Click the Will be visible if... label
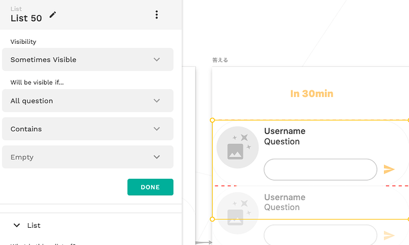The width and height of the screenshot is (409, 245). pos(37,82)
